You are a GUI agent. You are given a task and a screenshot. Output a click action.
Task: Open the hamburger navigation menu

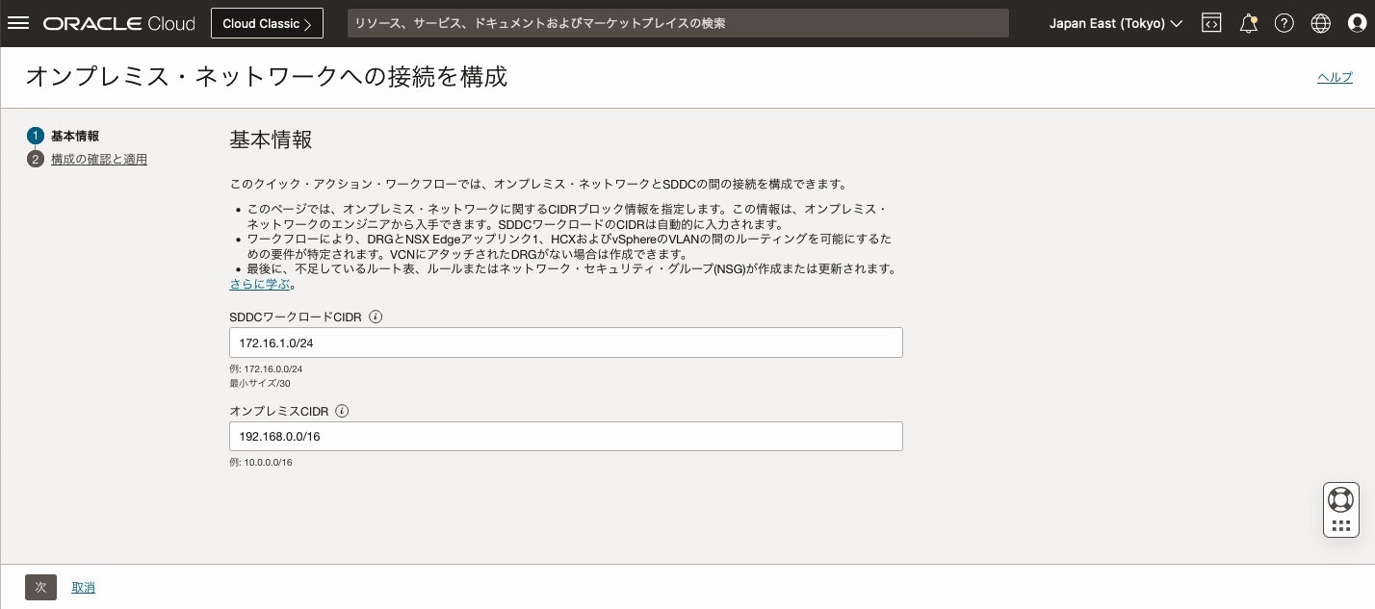[x=18, y=23]
